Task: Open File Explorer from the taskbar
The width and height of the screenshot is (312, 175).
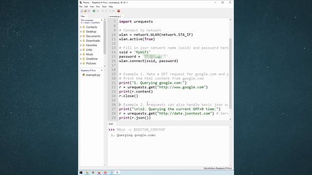Action: click(87, 173)
